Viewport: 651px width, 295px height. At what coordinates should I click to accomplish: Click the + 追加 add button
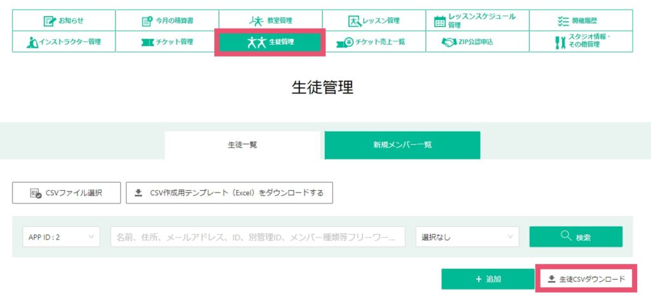488,279
